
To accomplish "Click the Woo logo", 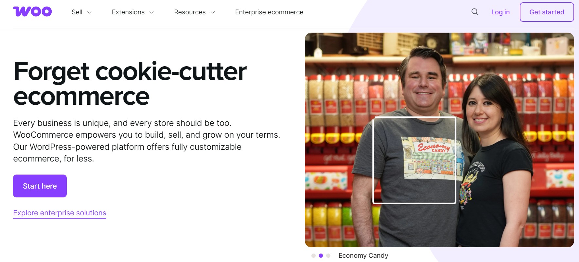I will 32,11.
